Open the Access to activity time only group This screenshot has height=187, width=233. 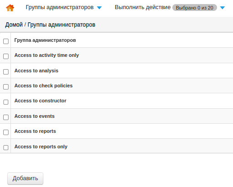[47, 55]
